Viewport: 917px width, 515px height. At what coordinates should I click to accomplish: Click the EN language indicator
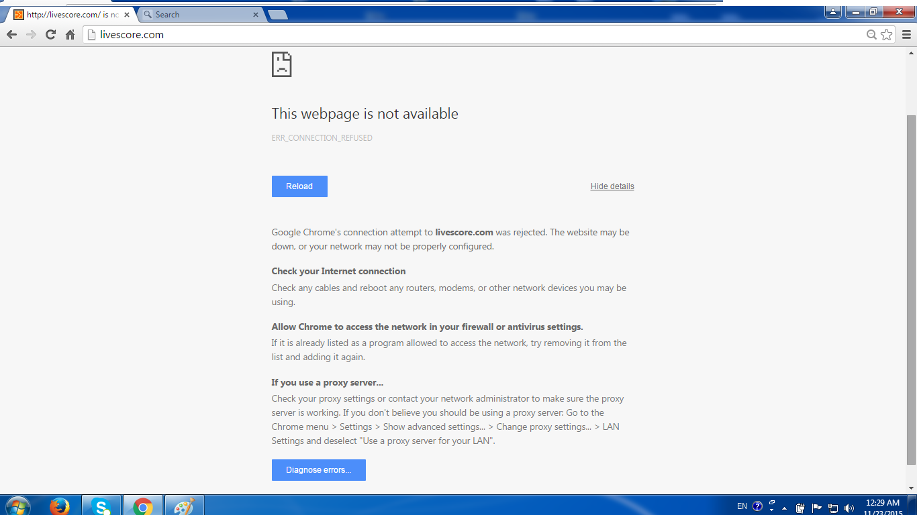(742, 506)
